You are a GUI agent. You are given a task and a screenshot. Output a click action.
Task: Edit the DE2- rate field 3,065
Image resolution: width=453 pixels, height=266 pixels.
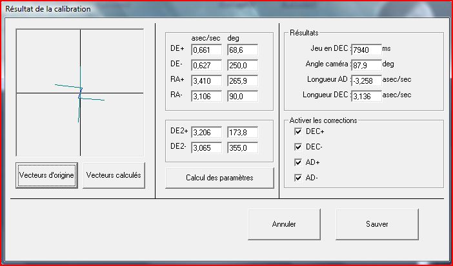(206, 147)
